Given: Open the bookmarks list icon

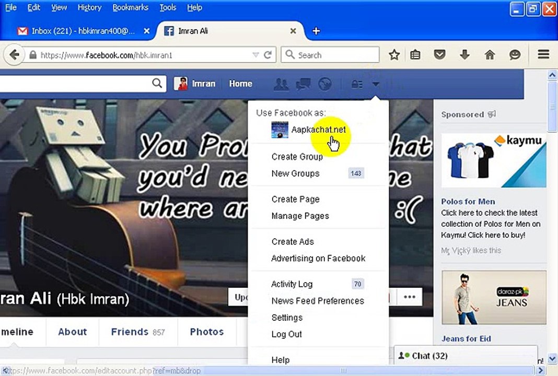Looking at the screenshot, I should point(415,55).
